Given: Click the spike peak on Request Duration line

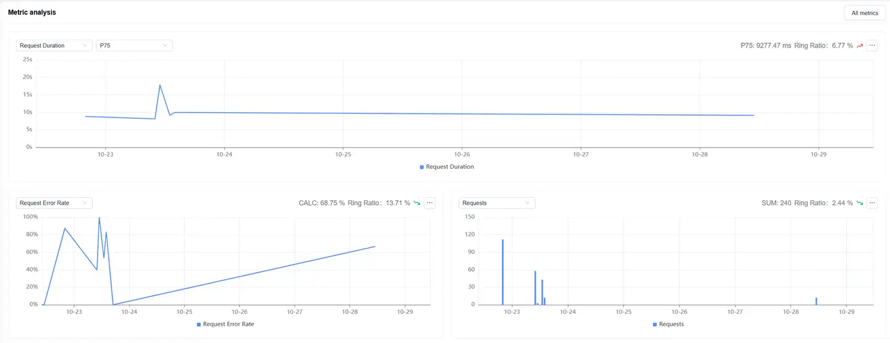Looking at the screenshot, I should point(160,85).
